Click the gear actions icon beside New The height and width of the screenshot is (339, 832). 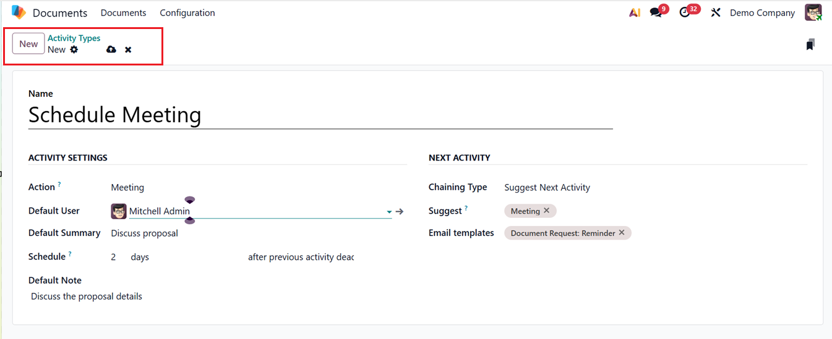coord(74,49)
